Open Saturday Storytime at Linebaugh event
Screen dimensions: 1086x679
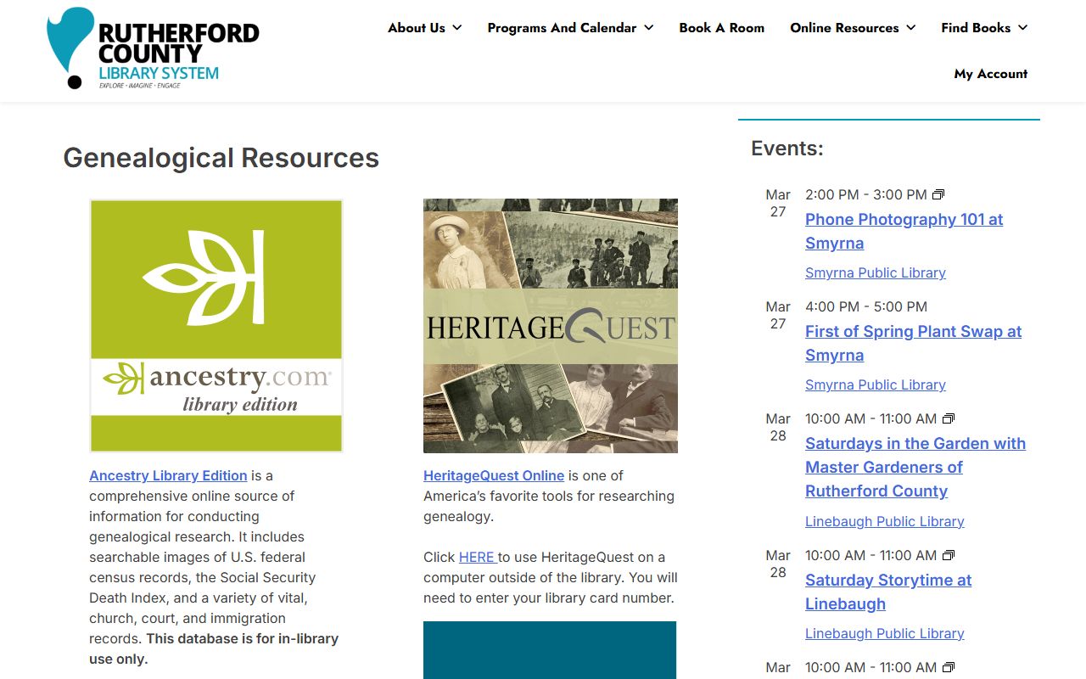(x=888, y=592)
